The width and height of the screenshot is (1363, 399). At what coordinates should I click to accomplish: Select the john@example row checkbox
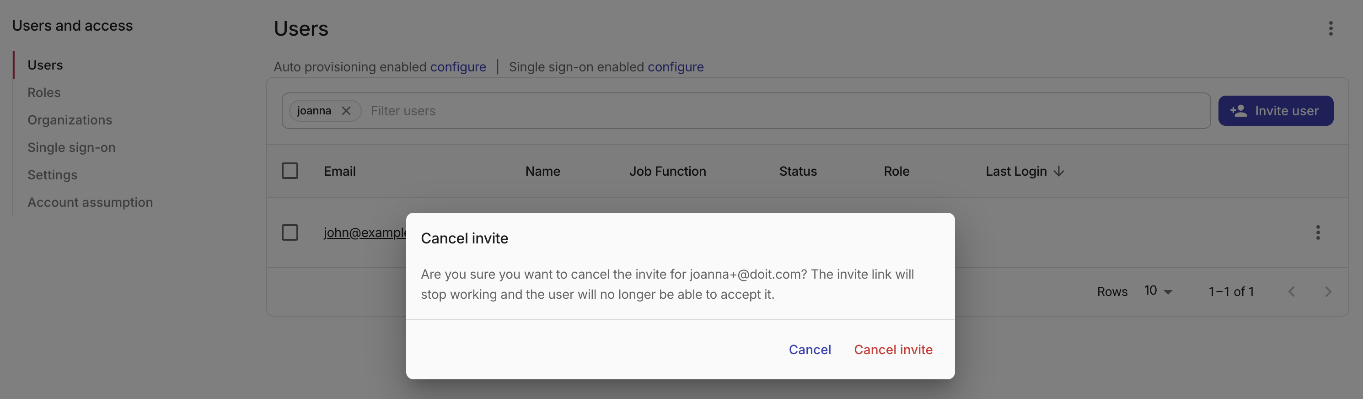tap(290, 232)
